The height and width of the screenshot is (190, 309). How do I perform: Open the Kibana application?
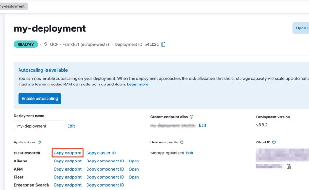[134, 161]
